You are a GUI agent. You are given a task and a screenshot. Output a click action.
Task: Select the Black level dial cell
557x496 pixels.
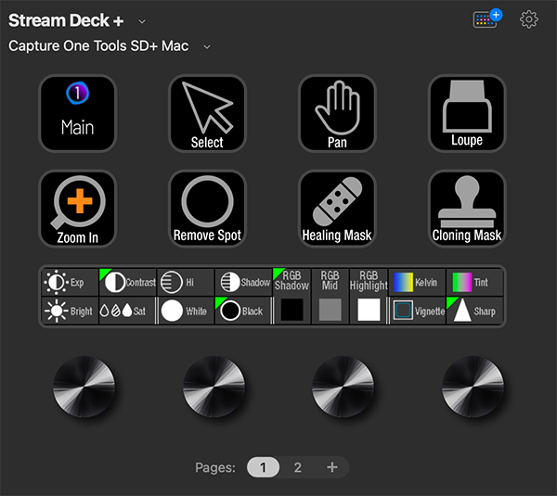coord(243,311)
